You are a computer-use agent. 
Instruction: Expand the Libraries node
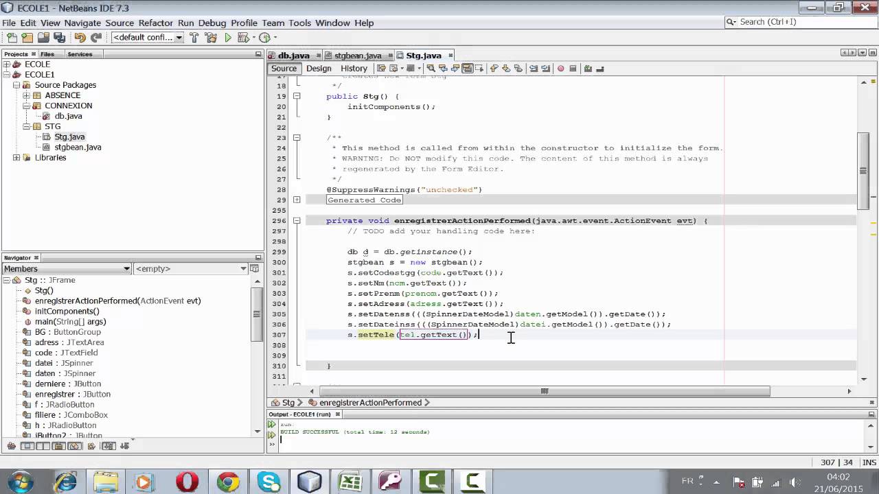pos(16,158)
